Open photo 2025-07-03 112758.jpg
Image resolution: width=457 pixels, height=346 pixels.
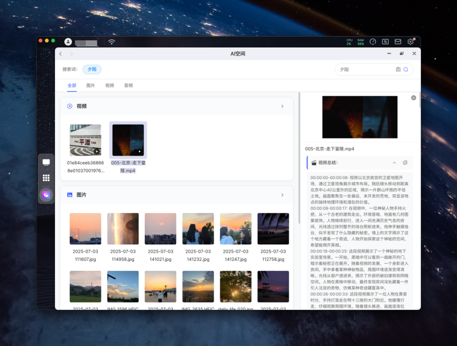(274, 229)
